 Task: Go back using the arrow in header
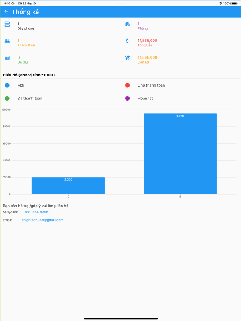click(x=6, y=12)
